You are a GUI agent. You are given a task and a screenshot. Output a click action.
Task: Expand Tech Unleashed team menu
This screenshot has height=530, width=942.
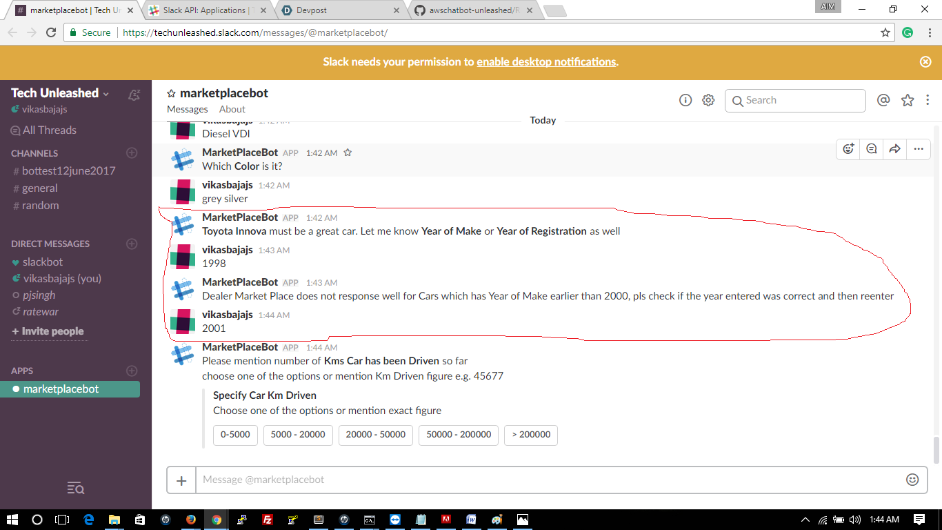click(x=60, y=93)
